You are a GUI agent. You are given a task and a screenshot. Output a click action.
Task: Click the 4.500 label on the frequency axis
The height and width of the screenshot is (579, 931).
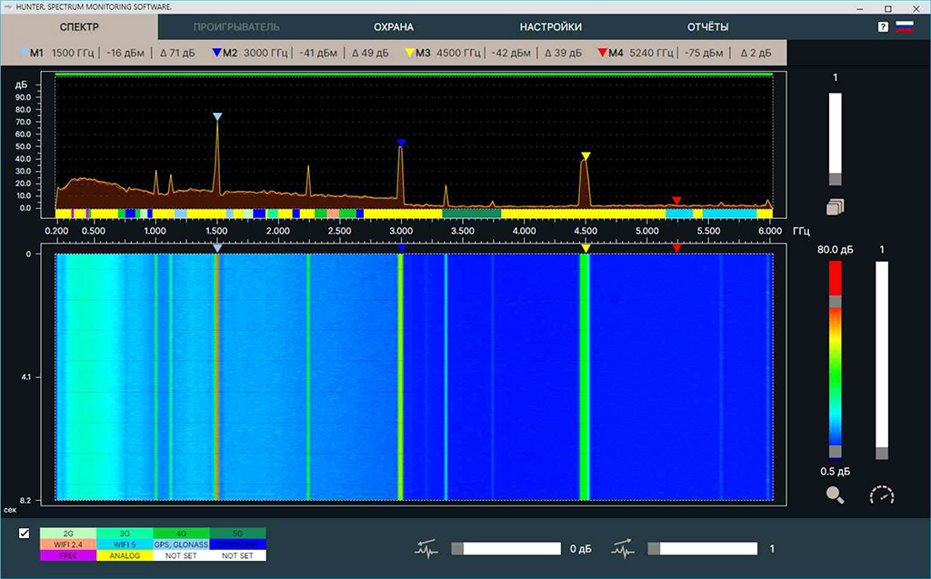(585, 231)
